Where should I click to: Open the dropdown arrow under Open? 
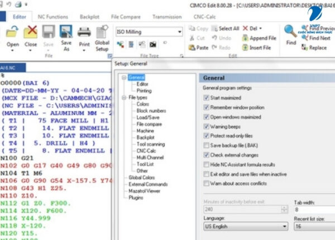tap(12, 50)
